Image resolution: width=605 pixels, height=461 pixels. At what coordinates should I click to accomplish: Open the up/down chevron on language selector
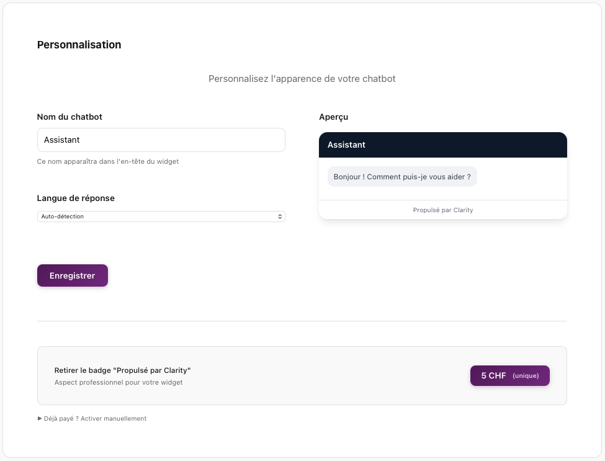point(280,217)
